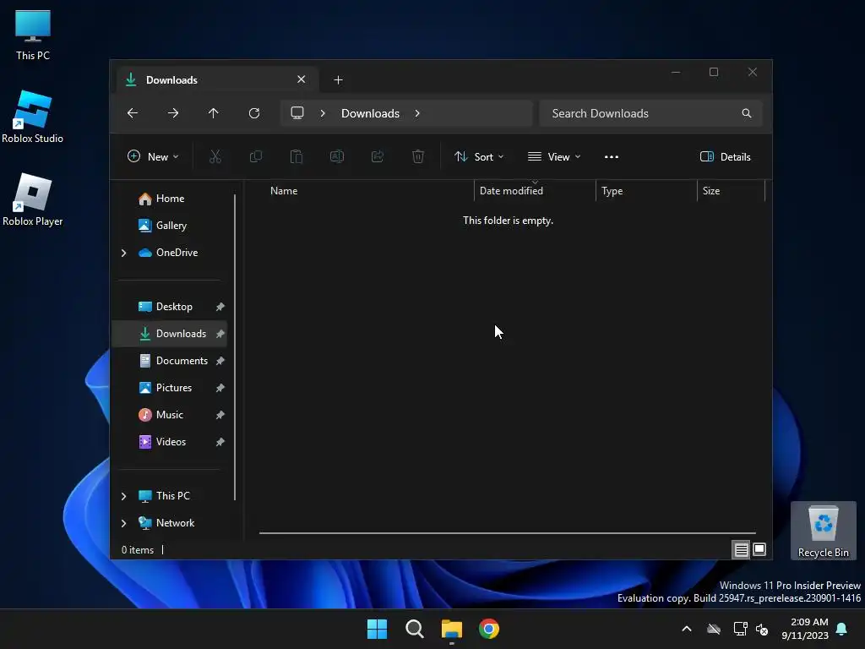Open Gallery in navigation pane
Image resolution: width=865 pixels, height=649 pixels.
point(169,226)
